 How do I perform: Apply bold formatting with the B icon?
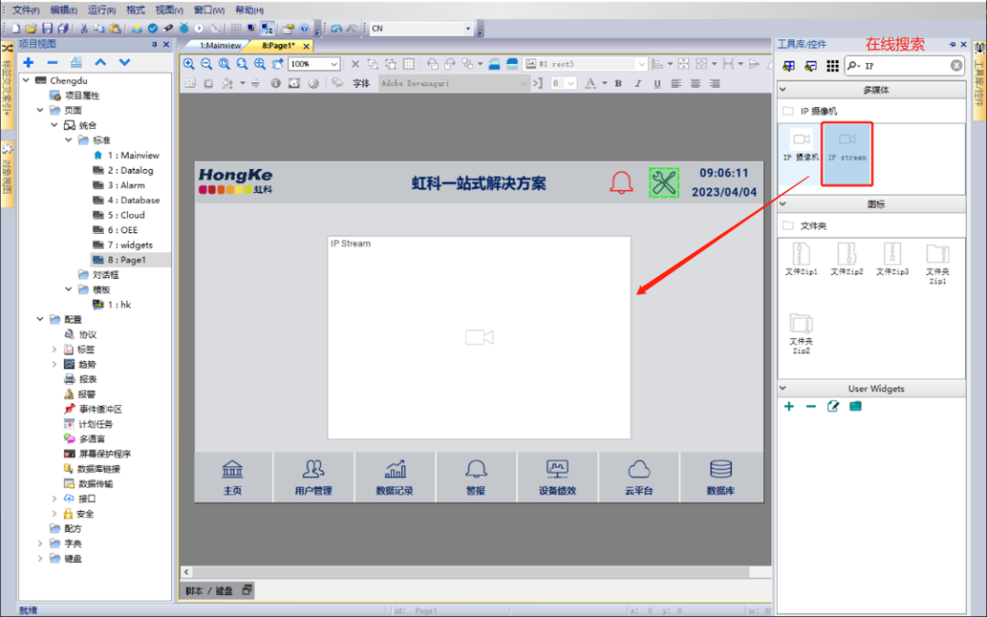[618, 83]
